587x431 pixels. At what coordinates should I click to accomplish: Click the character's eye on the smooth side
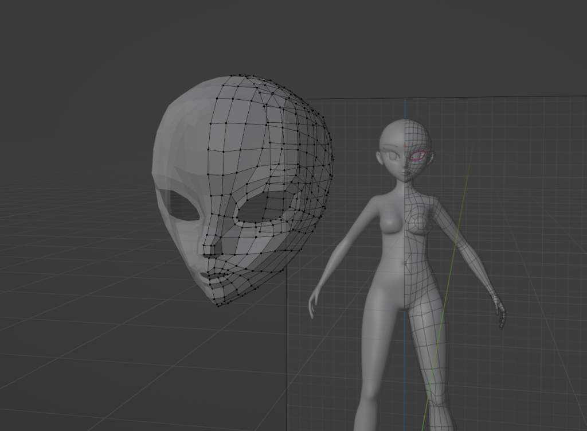[393, 156]
